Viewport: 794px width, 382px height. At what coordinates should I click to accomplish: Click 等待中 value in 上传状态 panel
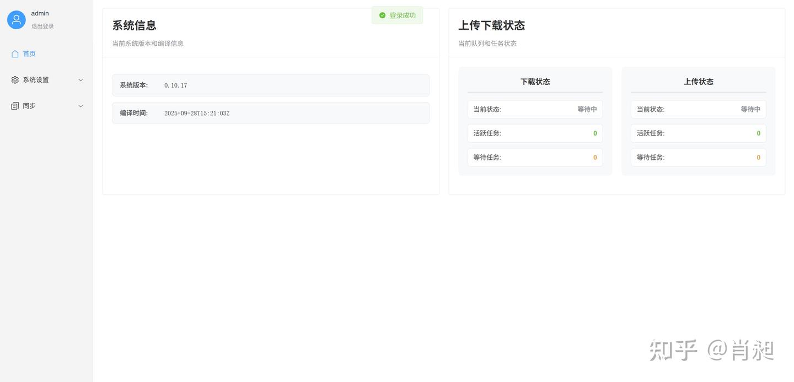coord(750,109)
